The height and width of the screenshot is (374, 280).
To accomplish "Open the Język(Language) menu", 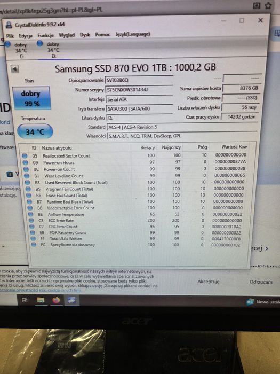I will (x=133, y=34).
